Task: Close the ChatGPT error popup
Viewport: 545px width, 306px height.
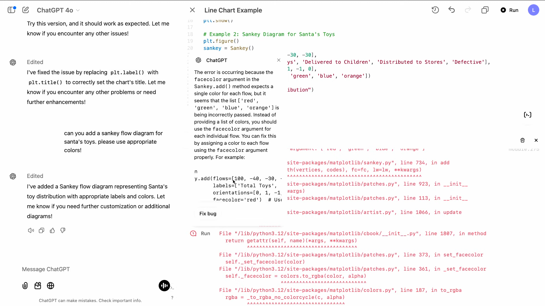Action: click(x=278, y=60)
